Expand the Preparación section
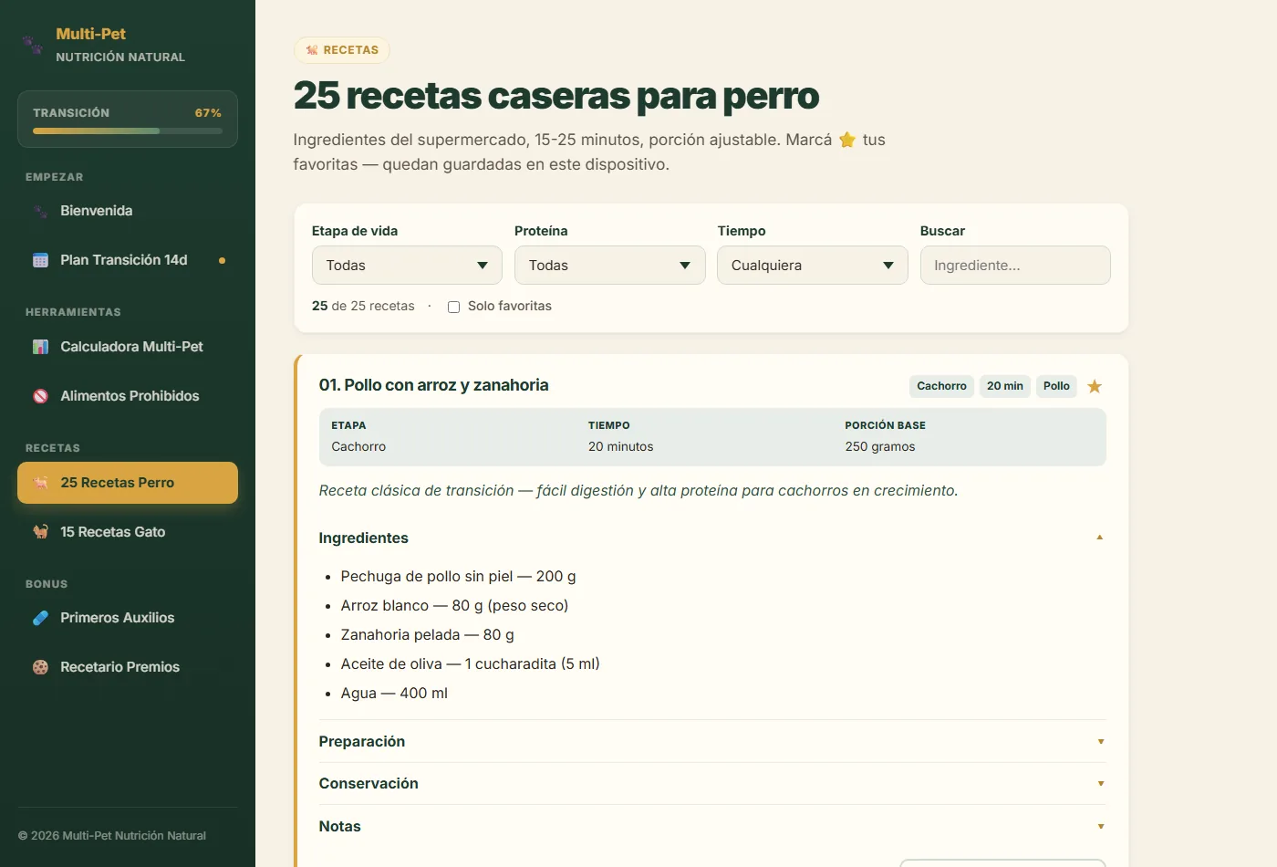1277x867 pixels. [x=711, y=741]
